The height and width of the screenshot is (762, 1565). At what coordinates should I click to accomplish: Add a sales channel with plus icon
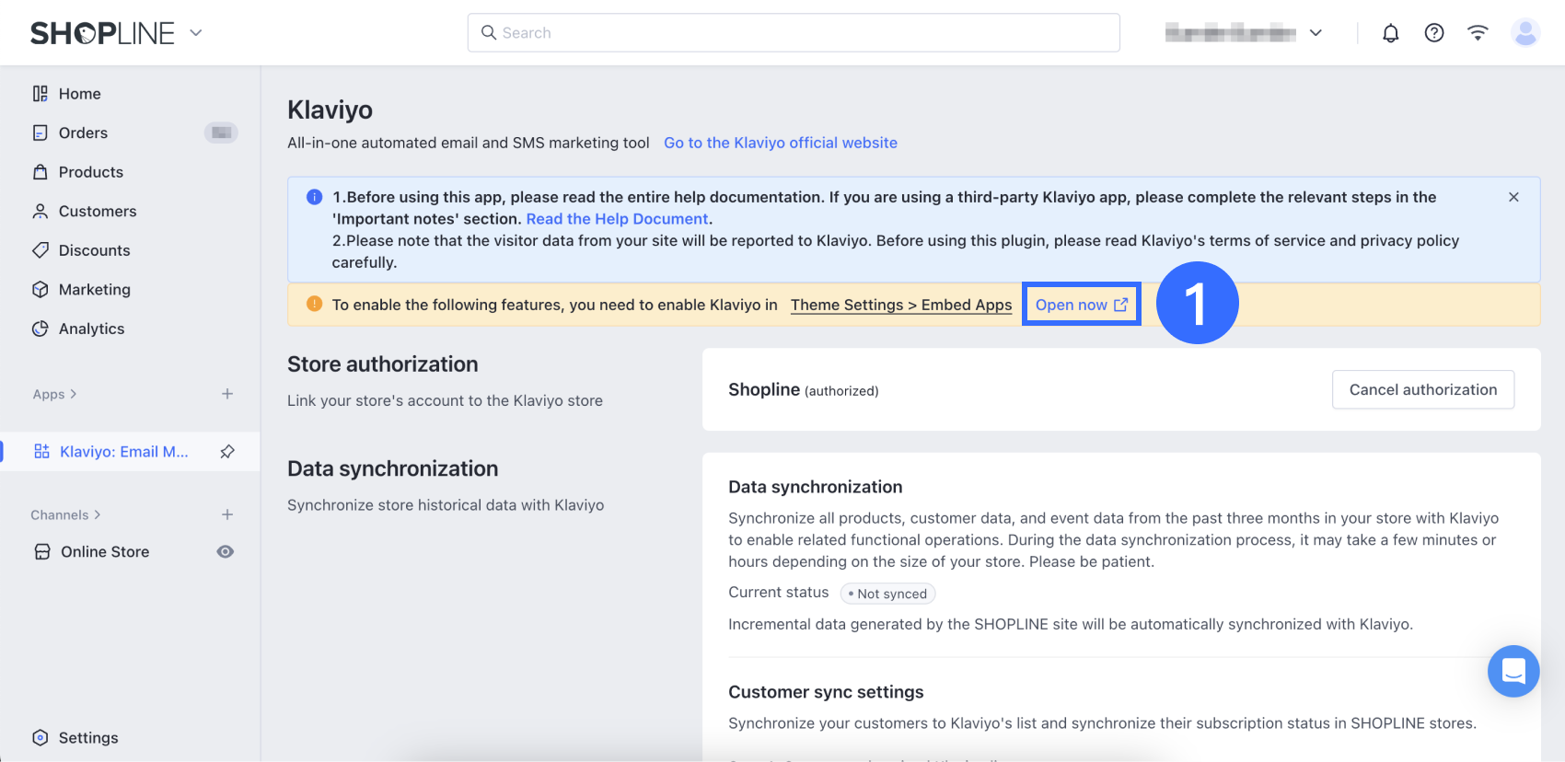tap(227, 514)
